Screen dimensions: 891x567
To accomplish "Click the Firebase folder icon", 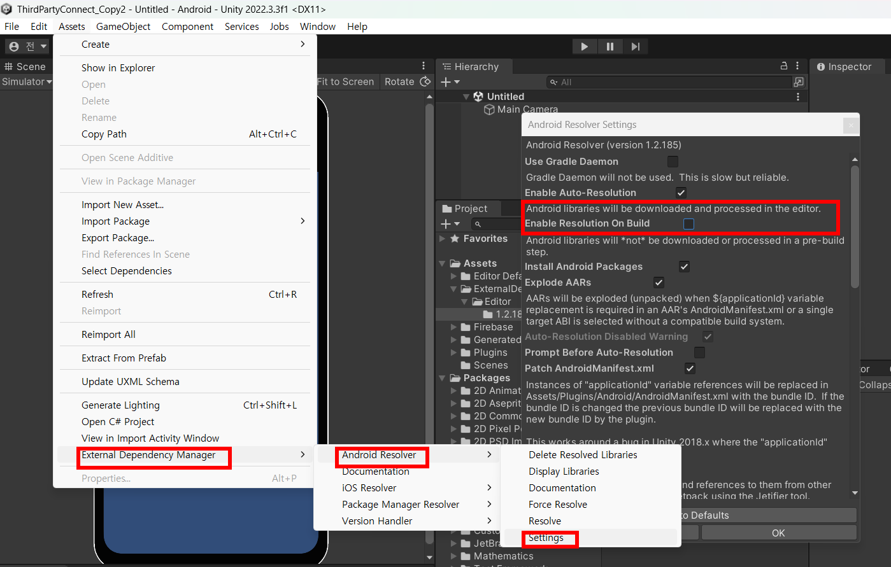I will click(466, 327).
